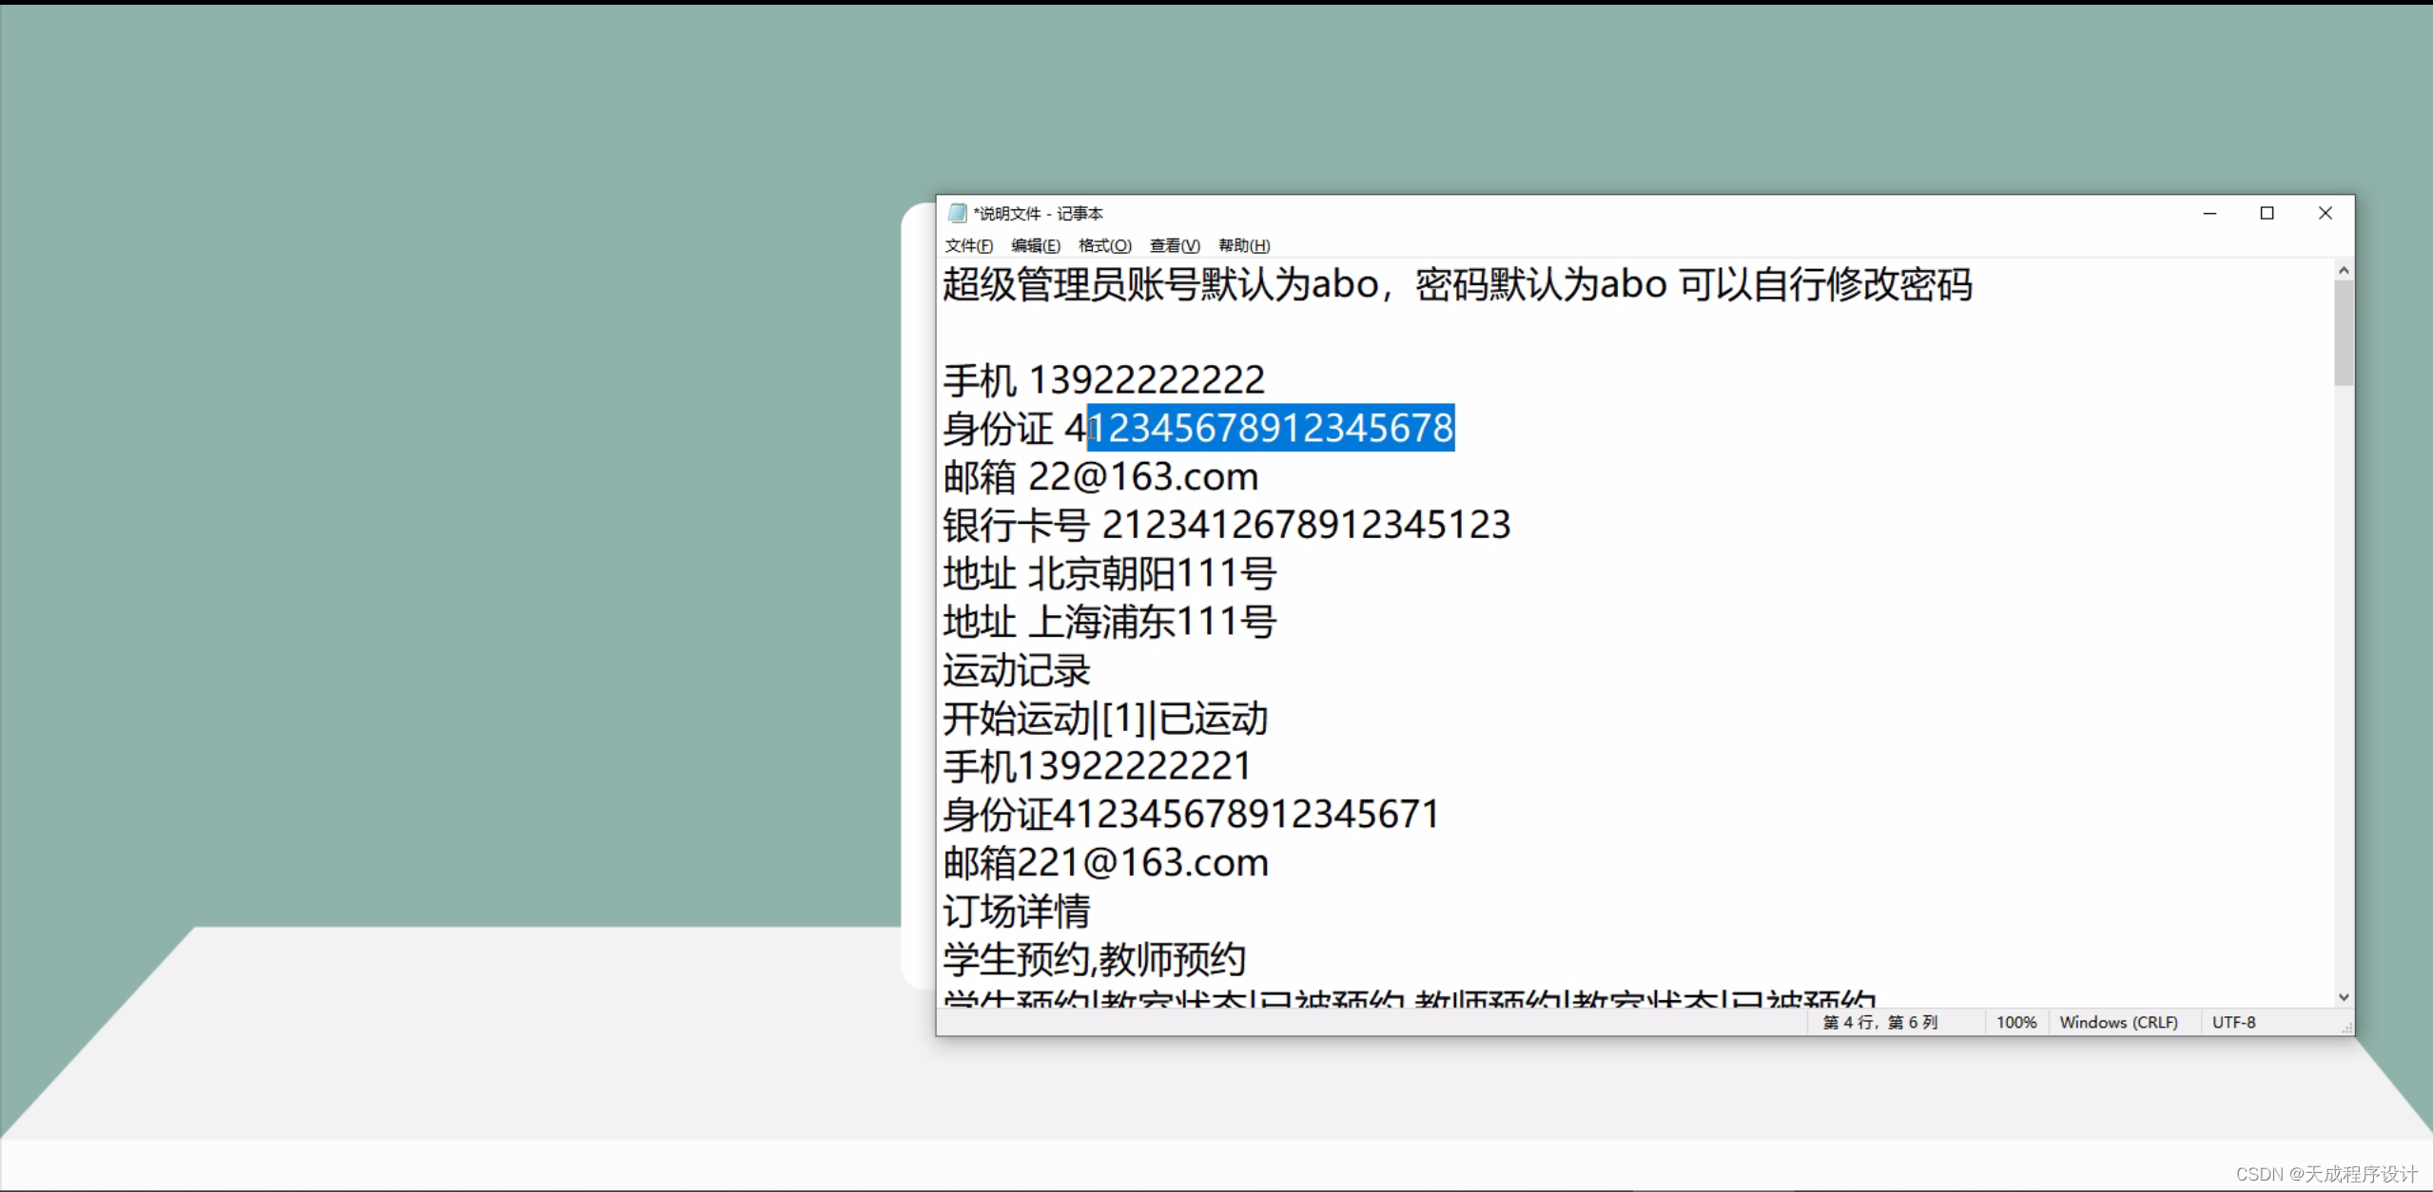Open the 帮助(H) menu
The height and width of the screenshot is (1192, 2433).
click(x=1243, y=245)
